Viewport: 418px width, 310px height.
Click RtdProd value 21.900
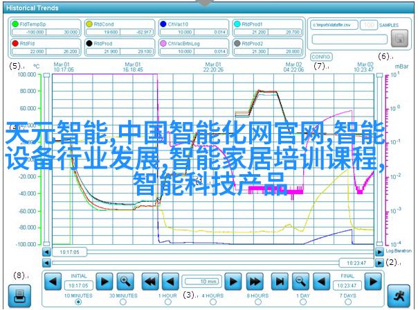click(x=103, y=51)
